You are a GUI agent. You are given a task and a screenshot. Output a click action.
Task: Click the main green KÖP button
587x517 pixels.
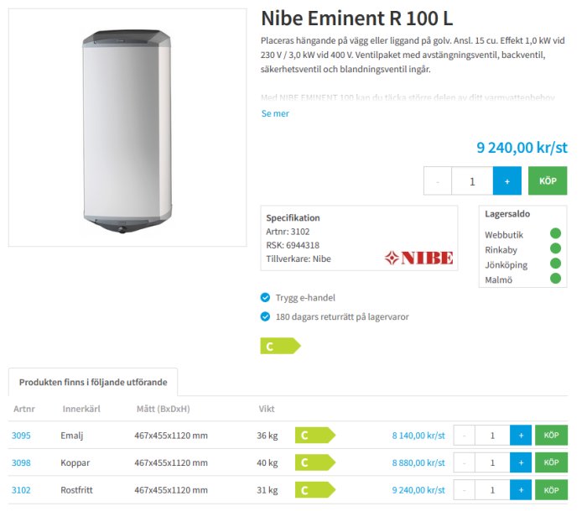click(548, 181)
